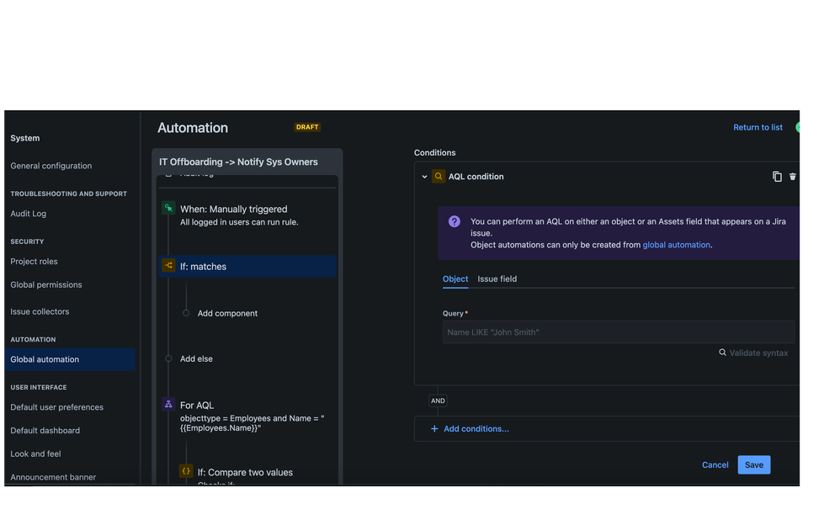Viewport: 840px width, 525px height.
Task: Click the Add component circle node
Action: click(186, 313)
